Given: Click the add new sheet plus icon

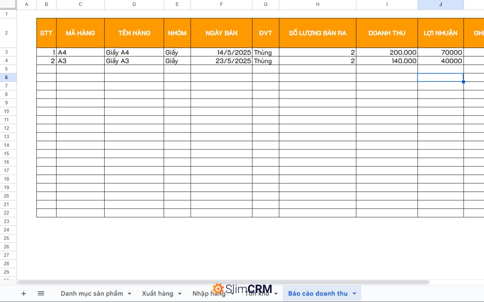Looking at the screenshot, I should (24, 293).
